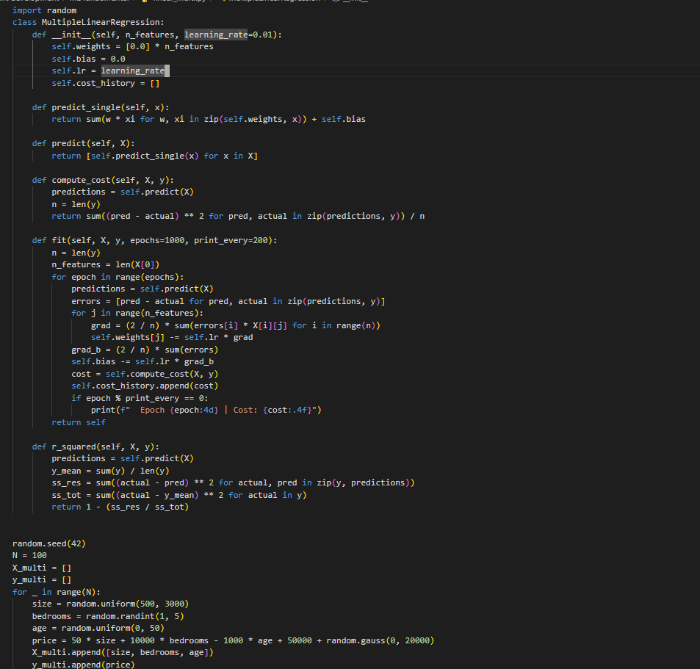Click the line "for epoch in range(epochs):"
Image resolution: width=700 pixels, height=669 pixels.
click(x=118, y=277)
